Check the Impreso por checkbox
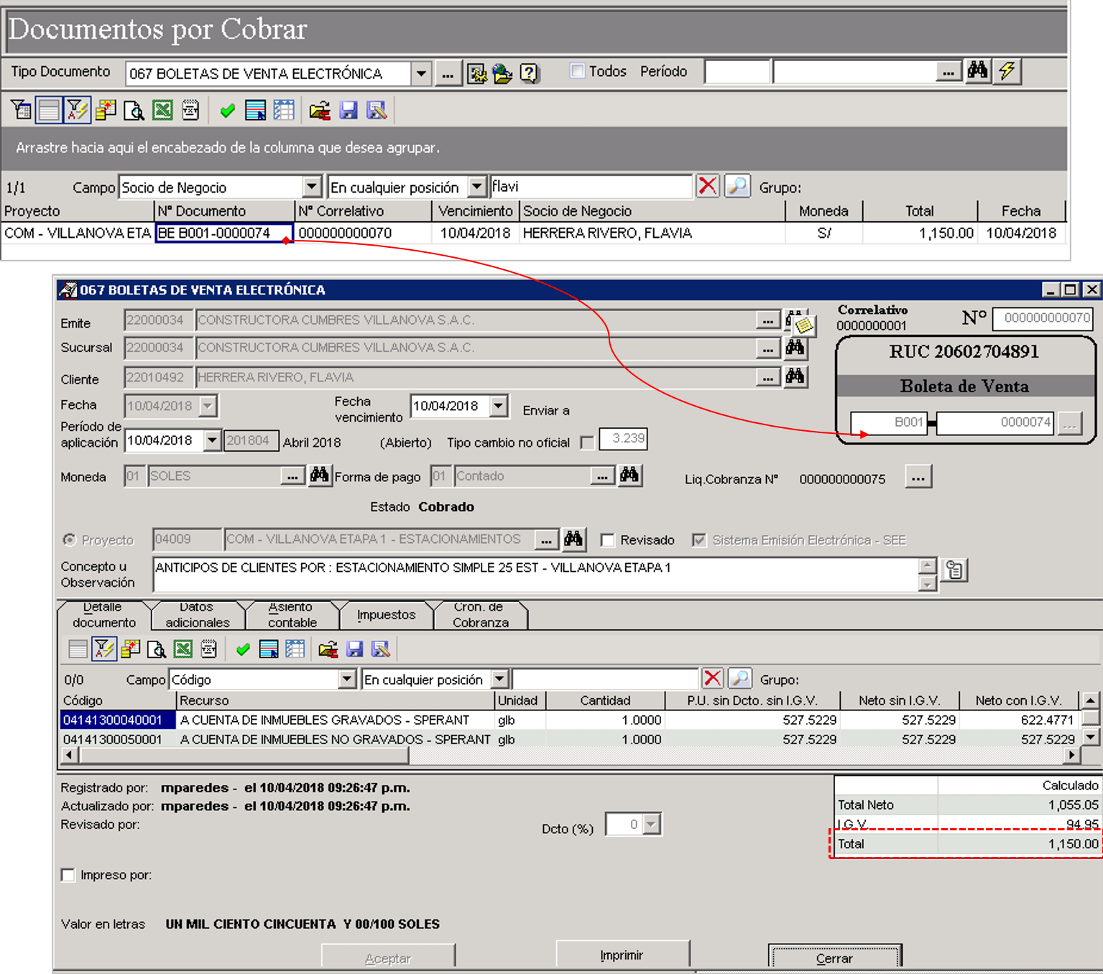The image size is (1103, 974). point(68,875)
